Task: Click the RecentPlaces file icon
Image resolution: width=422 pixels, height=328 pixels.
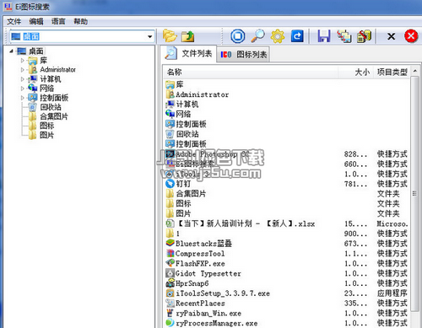Action: (170, 303)
